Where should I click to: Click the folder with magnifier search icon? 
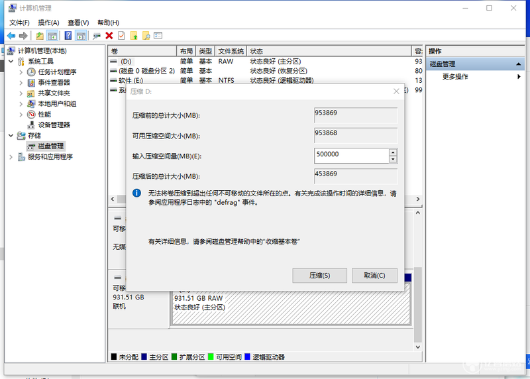[146, 36]
